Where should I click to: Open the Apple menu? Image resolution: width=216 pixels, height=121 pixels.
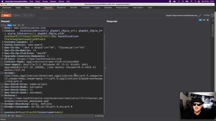tap(2, 1)
